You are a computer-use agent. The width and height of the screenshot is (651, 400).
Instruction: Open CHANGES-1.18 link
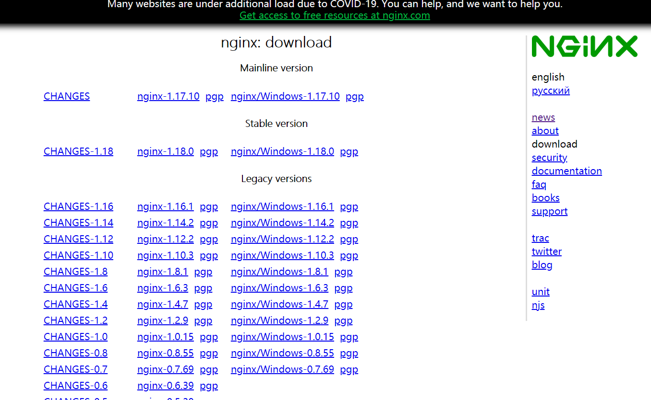click(78, 151)
